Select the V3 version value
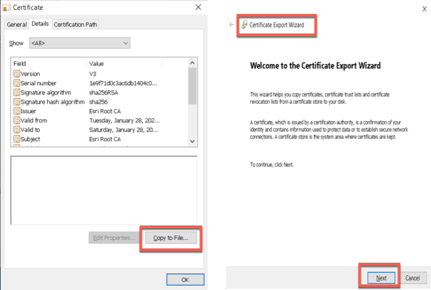Viewport: 431px width, 290px height. point(92,74)
